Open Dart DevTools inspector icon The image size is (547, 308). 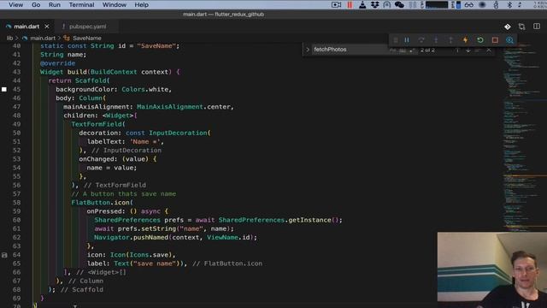point(509,40)
